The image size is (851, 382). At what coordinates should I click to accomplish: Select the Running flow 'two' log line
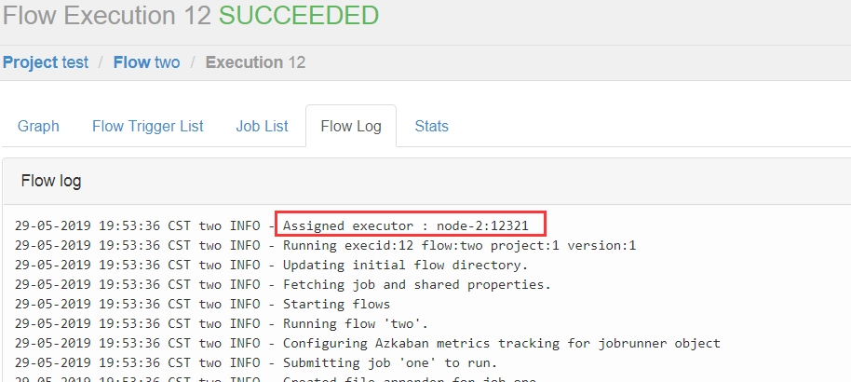pyautogui.click(x=222, y=324)
